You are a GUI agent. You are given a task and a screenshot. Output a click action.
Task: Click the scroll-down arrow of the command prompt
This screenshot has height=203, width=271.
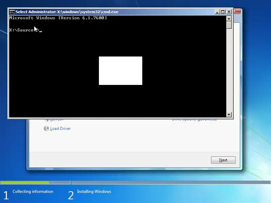click(x=229, y=114)
